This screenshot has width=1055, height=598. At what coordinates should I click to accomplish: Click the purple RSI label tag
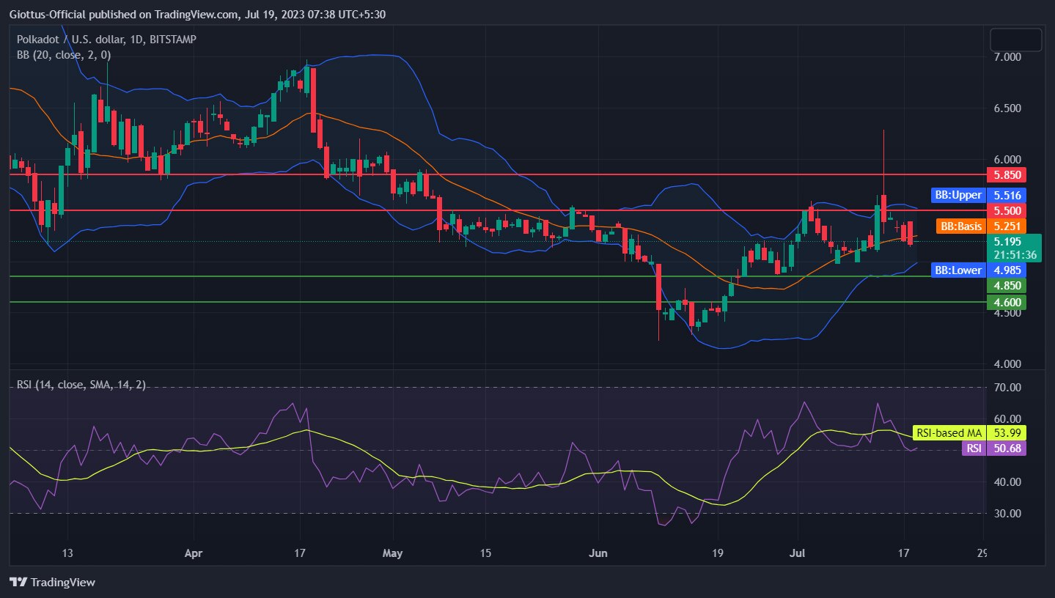click(x=974, y=448)
